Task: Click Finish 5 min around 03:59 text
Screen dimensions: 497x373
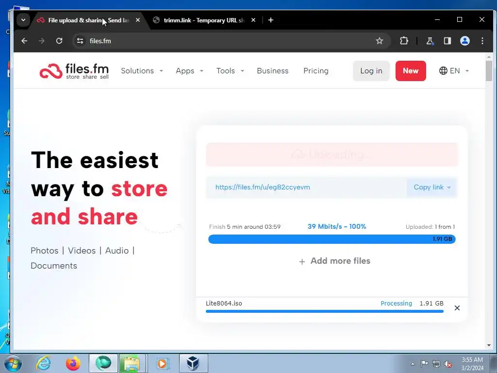Action: point(245,227)
